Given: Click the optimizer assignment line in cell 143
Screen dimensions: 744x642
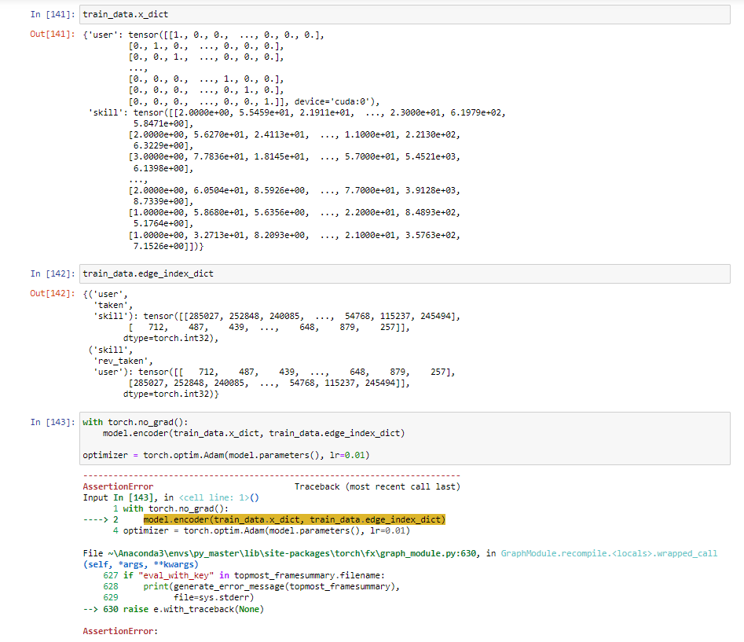Looking at the screenshot, I should pos(225,455).
